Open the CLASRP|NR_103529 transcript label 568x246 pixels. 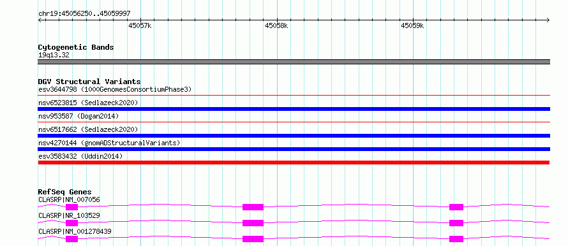(69, 215)
